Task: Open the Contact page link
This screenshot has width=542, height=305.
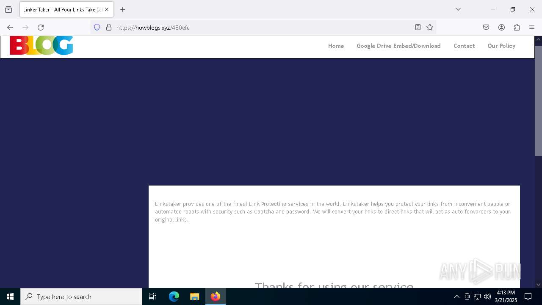Action: (x=464, y=46)
